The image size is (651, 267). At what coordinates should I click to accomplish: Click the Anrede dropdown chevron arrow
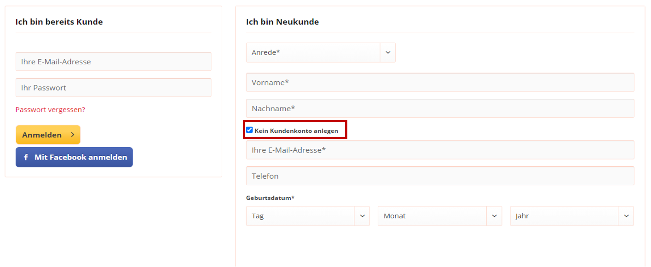click(x=387, y=52)
